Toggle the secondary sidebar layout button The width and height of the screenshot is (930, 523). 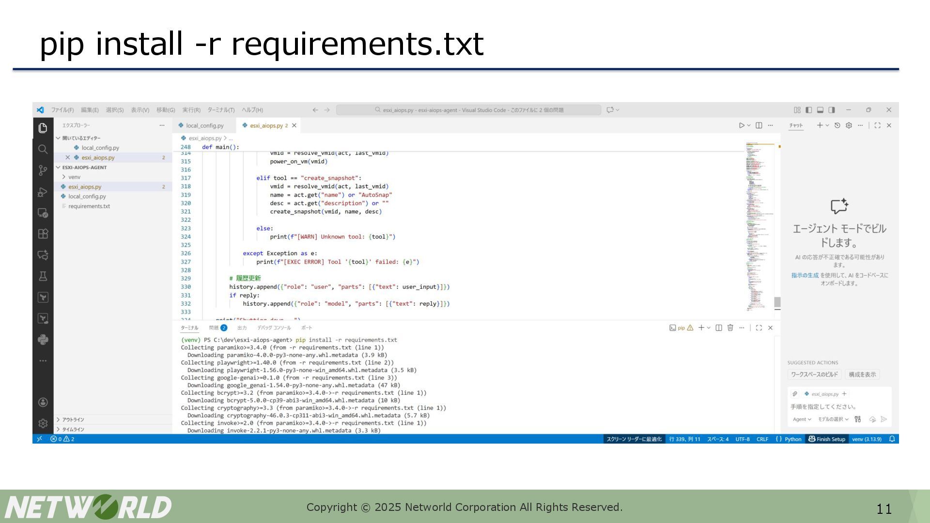(x=832, y=110)
